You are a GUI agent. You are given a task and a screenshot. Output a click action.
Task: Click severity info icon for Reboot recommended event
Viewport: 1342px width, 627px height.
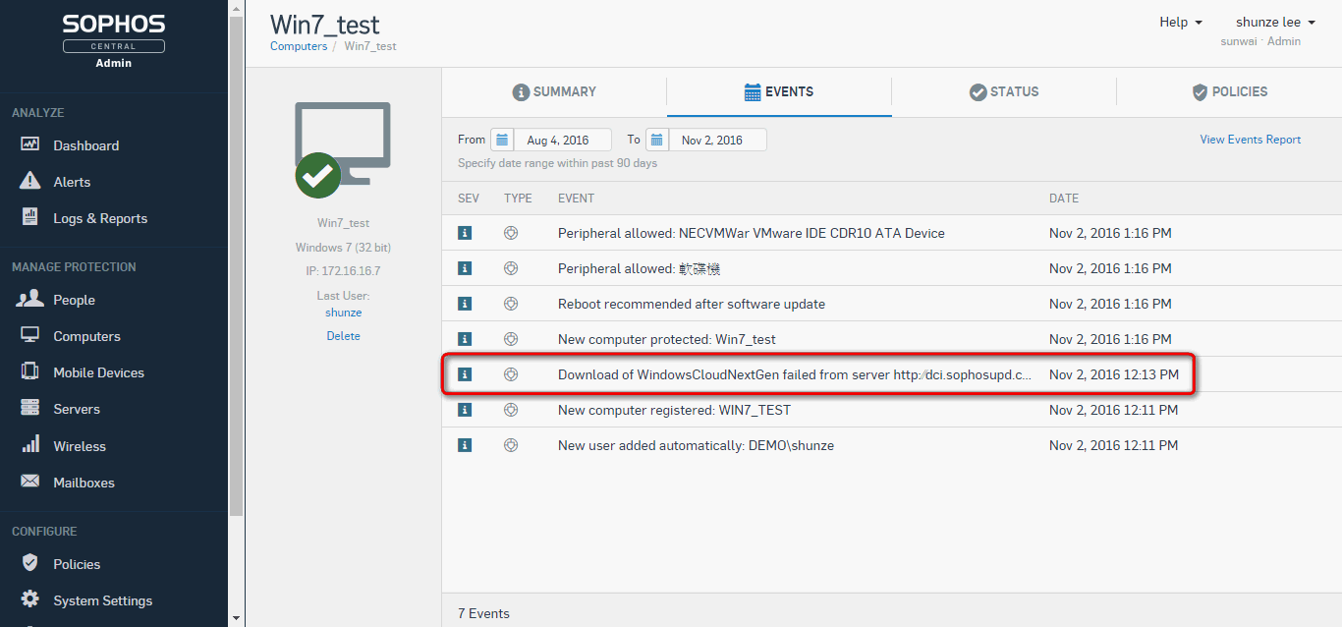click(x=466, y=304)
